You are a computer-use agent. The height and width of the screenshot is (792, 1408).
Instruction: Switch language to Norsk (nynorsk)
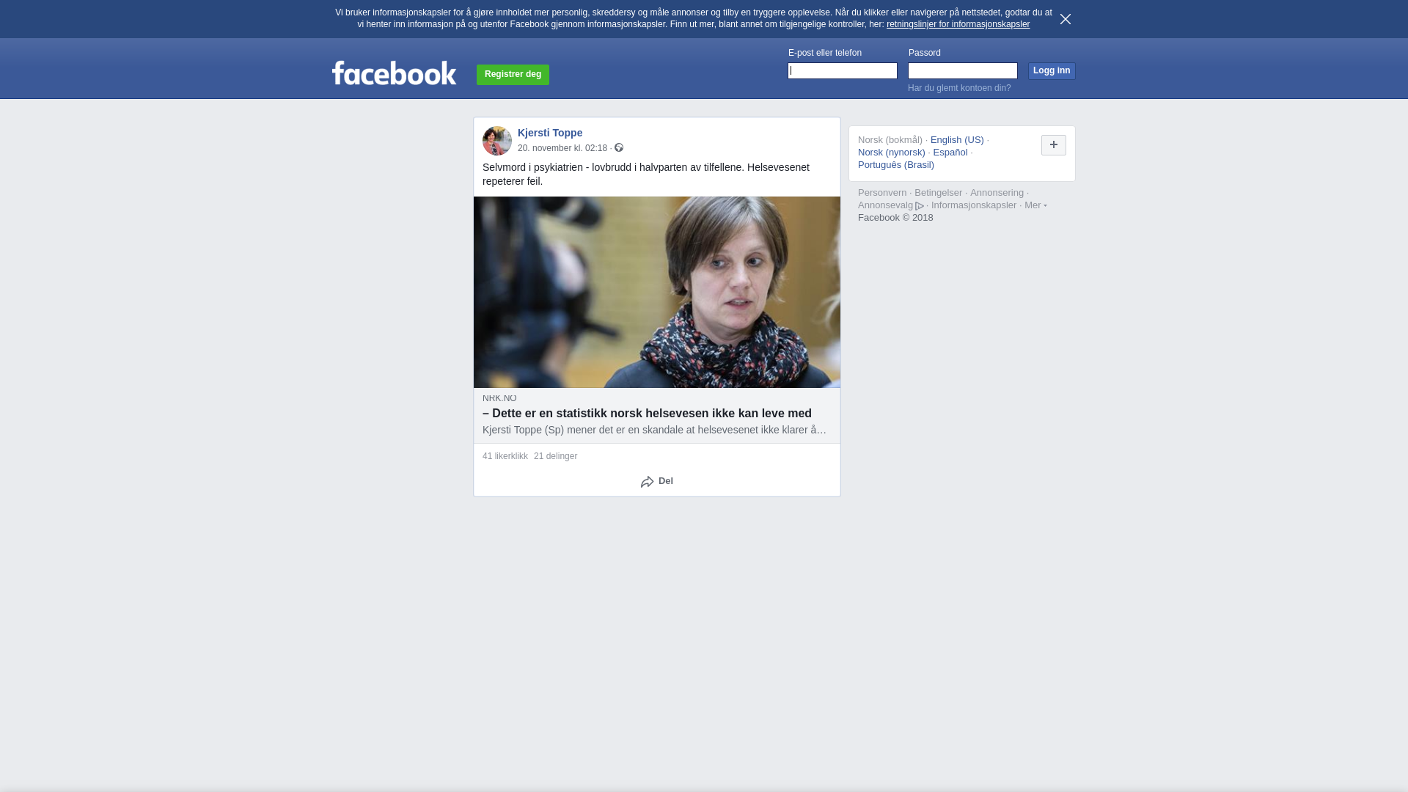click(x=892, y=153)
